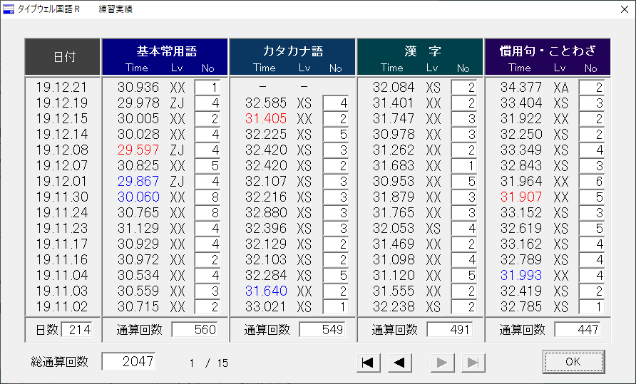This screenshot has width=636, height=384.
Task: Confirm with the OK button
Action: (573, 362)
